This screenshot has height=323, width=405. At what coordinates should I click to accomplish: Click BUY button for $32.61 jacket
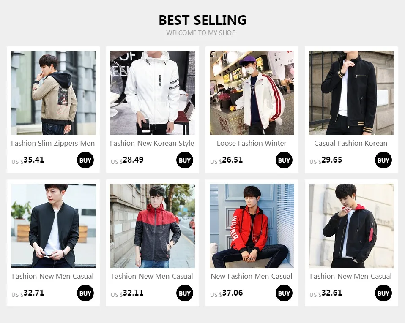[x=383, y=293]
